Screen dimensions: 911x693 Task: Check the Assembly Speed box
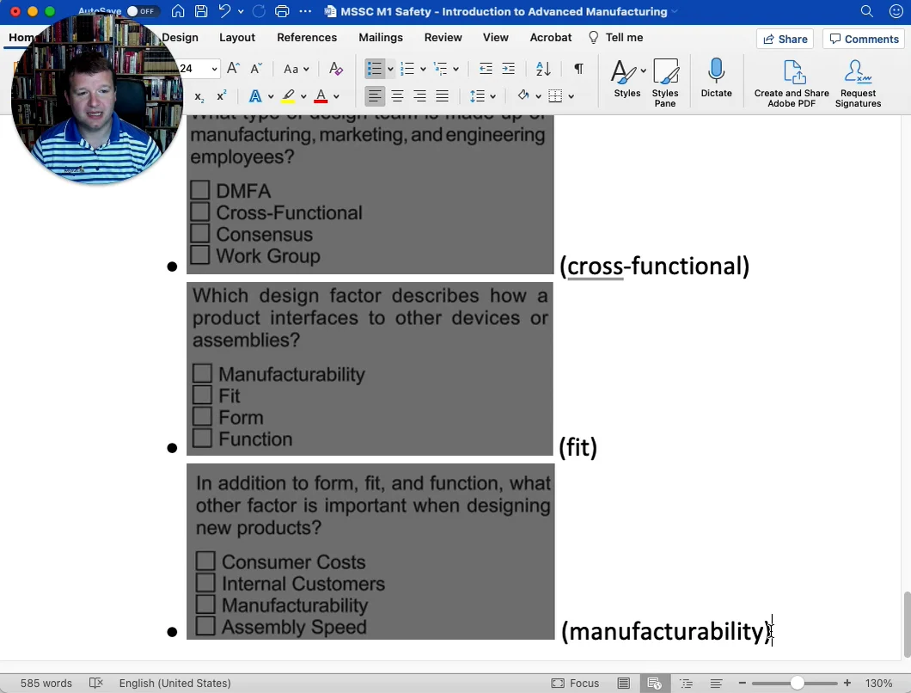pos(205,626)
